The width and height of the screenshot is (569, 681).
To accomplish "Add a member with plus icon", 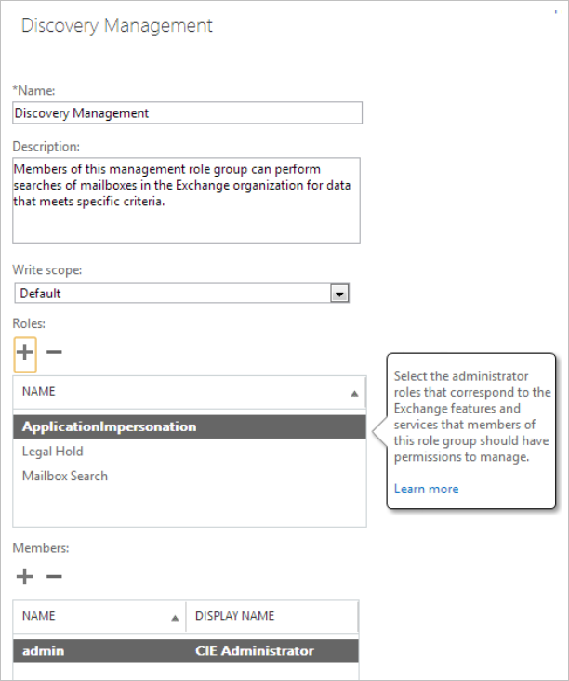I will 25,577.
